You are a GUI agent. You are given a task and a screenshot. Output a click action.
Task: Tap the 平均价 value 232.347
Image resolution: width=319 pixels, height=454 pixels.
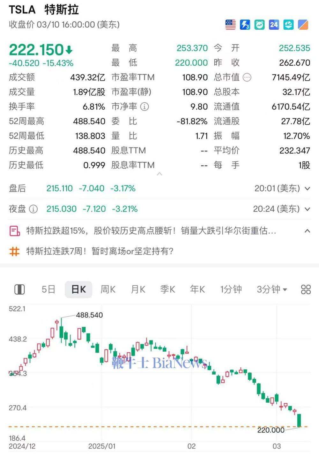(295, 151)
